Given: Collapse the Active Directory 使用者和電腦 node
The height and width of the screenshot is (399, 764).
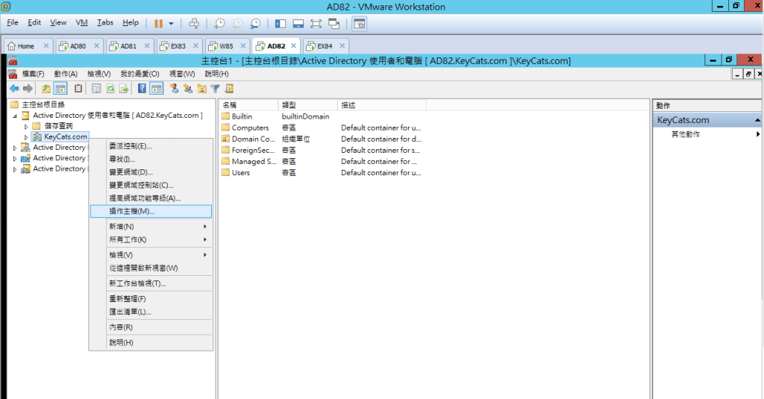Looking at the screenshot, I should (15, 116).
